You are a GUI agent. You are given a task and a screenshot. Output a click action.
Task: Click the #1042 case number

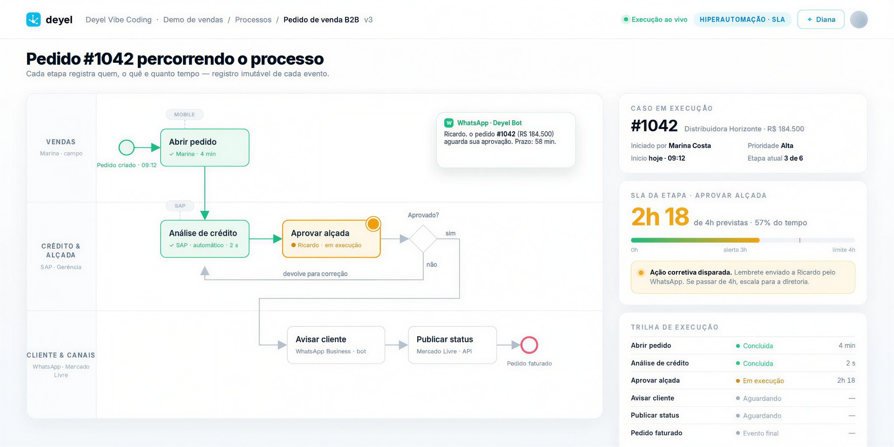[x=654, y=126]
